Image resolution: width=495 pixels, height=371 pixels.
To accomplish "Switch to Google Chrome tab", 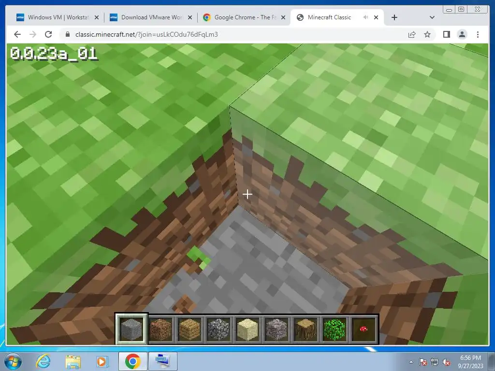I will pyautogui.click(x=245, y=17).
